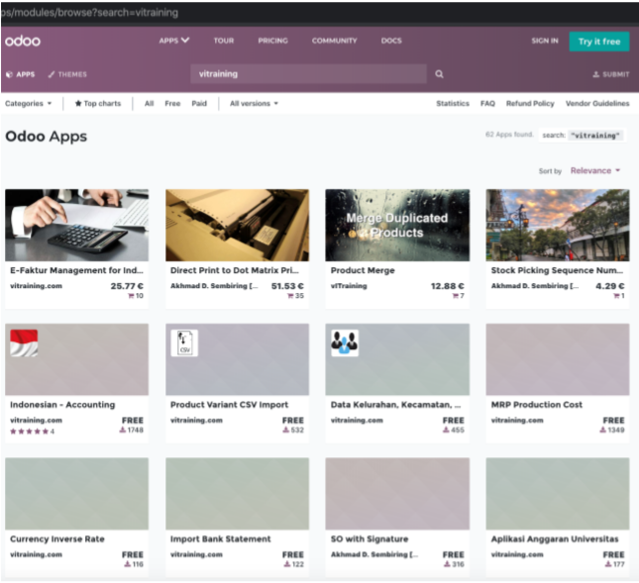This screenshot has width=639, height=583.
Task: Click the cart icon under Product Merge price
Action: click(455, 296)
